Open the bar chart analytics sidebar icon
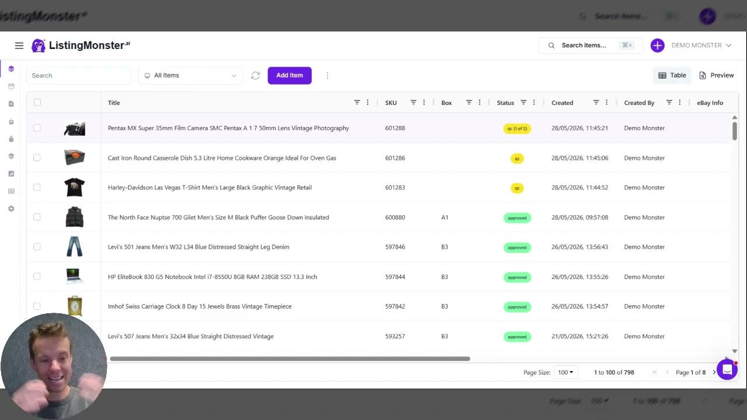The image size is (747, 420). pos(11,174)
